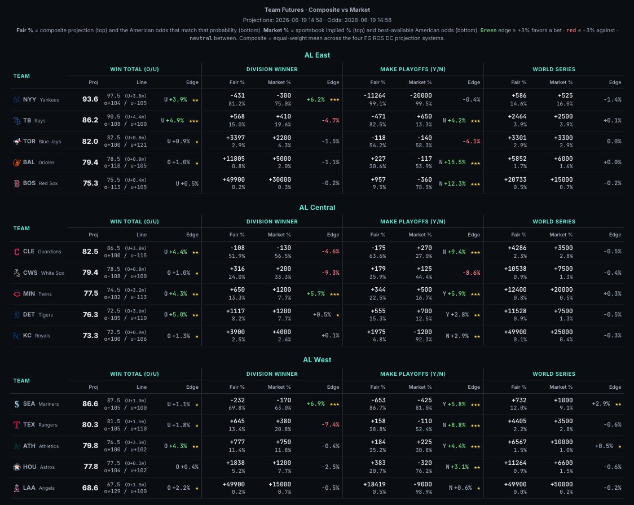Click the star on Angels make playoffs edge
Screen dimensions: 634x505
pos(479,489)
